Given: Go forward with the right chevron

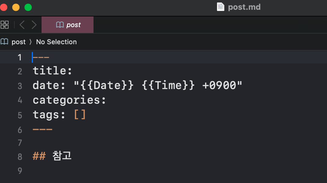Looking at the screenshot, I should 34,25.
